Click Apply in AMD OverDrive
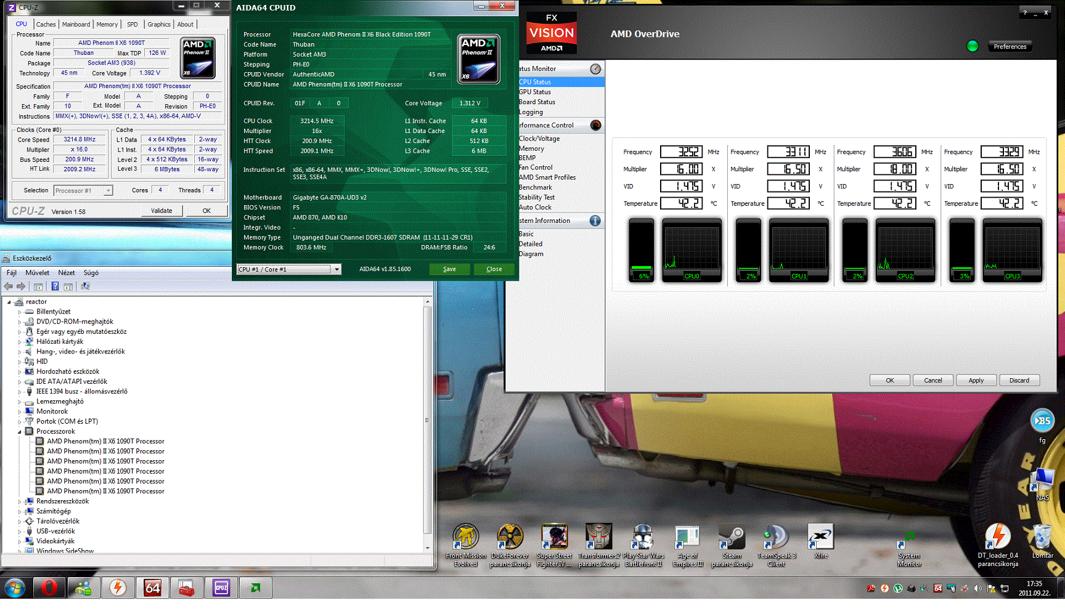 pyautogui.click(x=976, y=381)
